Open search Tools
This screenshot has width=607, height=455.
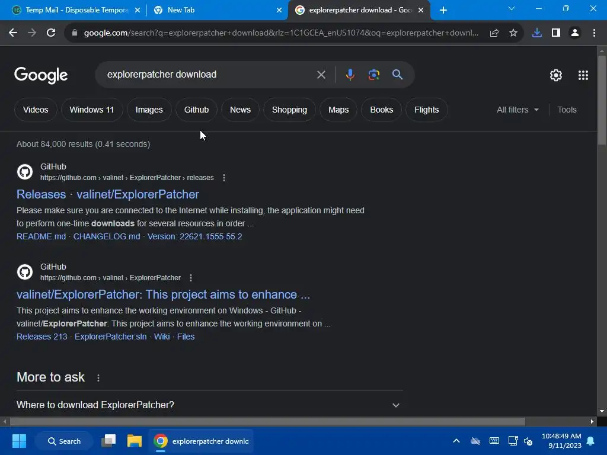pyautogui.click(x=567, y=110)
